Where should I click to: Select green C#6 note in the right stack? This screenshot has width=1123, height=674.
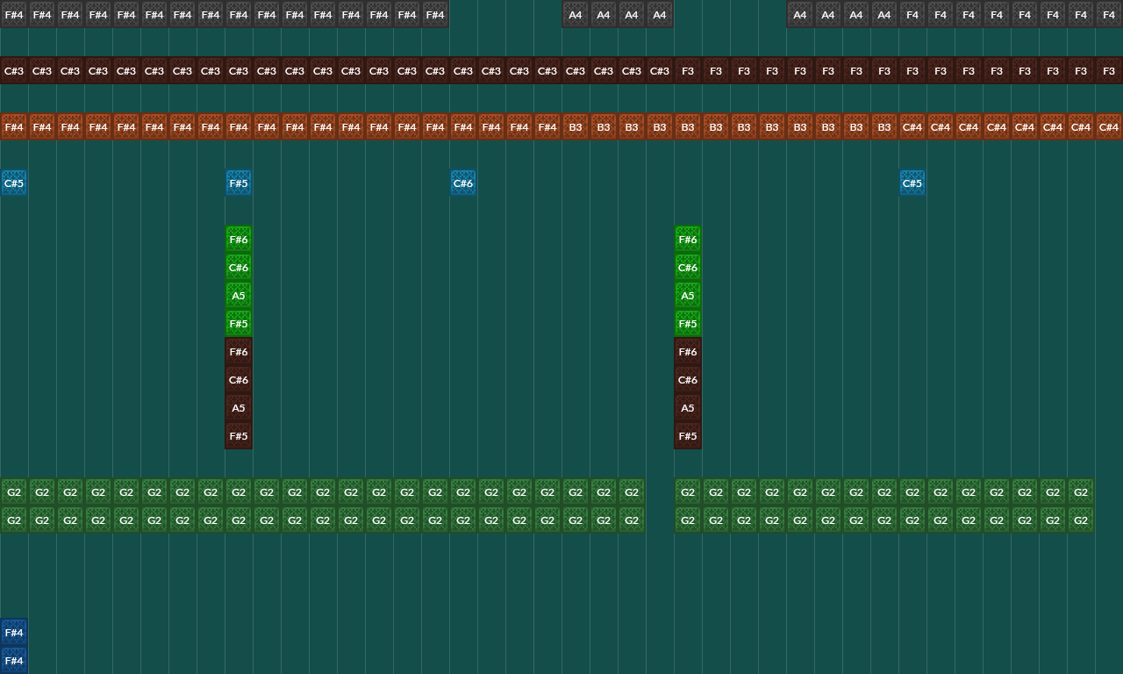pos(688,268)
